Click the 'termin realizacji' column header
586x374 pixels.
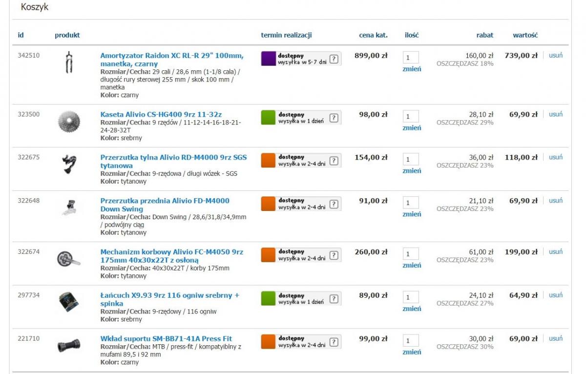click(286, 35)
